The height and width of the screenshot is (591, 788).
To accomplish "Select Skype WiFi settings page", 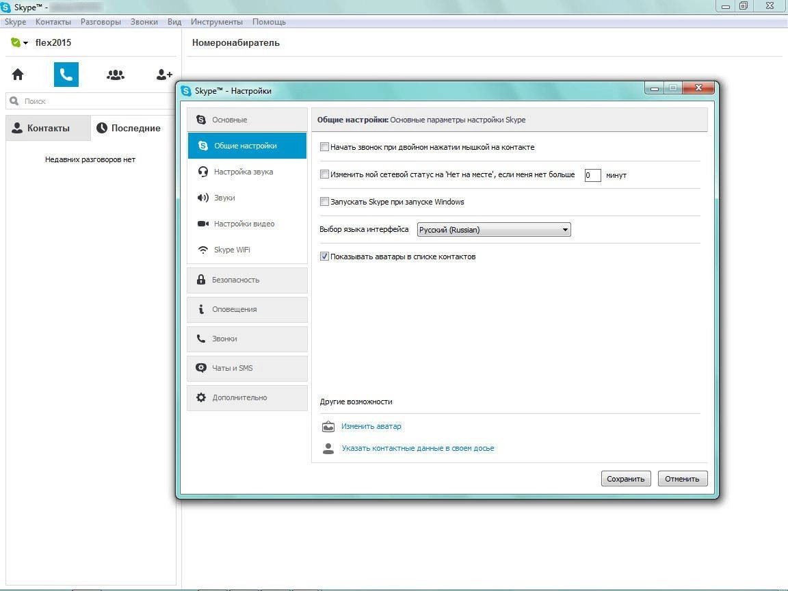I will point(247,250).
